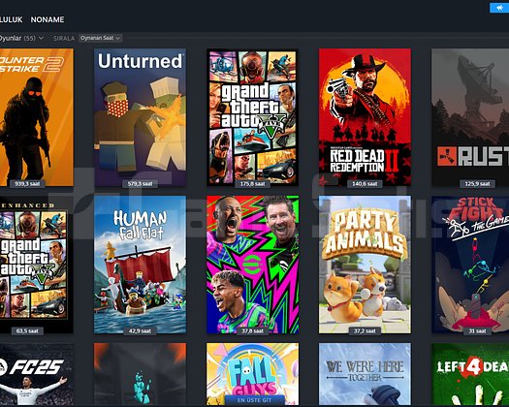Open the Counter-Strike 2 game cover
This screenshot has height=407, width=509.
click(37, 117)
